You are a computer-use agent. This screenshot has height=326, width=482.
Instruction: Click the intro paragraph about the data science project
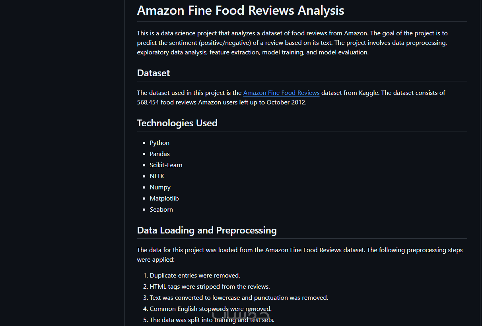point(292,43)
